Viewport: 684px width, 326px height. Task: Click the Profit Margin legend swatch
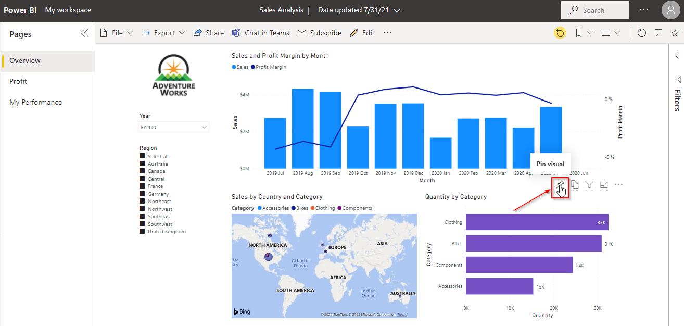click(253, 67)
